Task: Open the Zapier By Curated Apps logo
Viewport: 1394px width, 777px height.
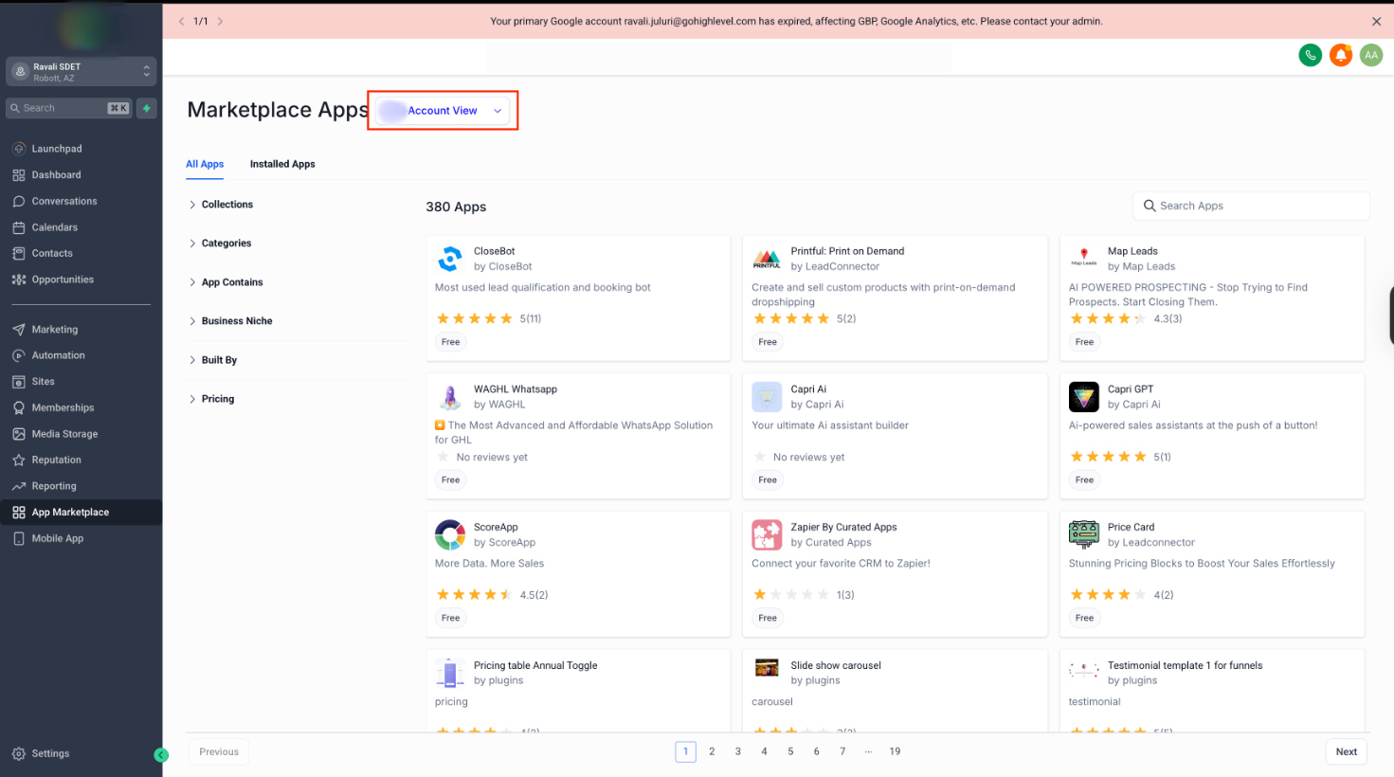Action: click(x=767, y=534)
